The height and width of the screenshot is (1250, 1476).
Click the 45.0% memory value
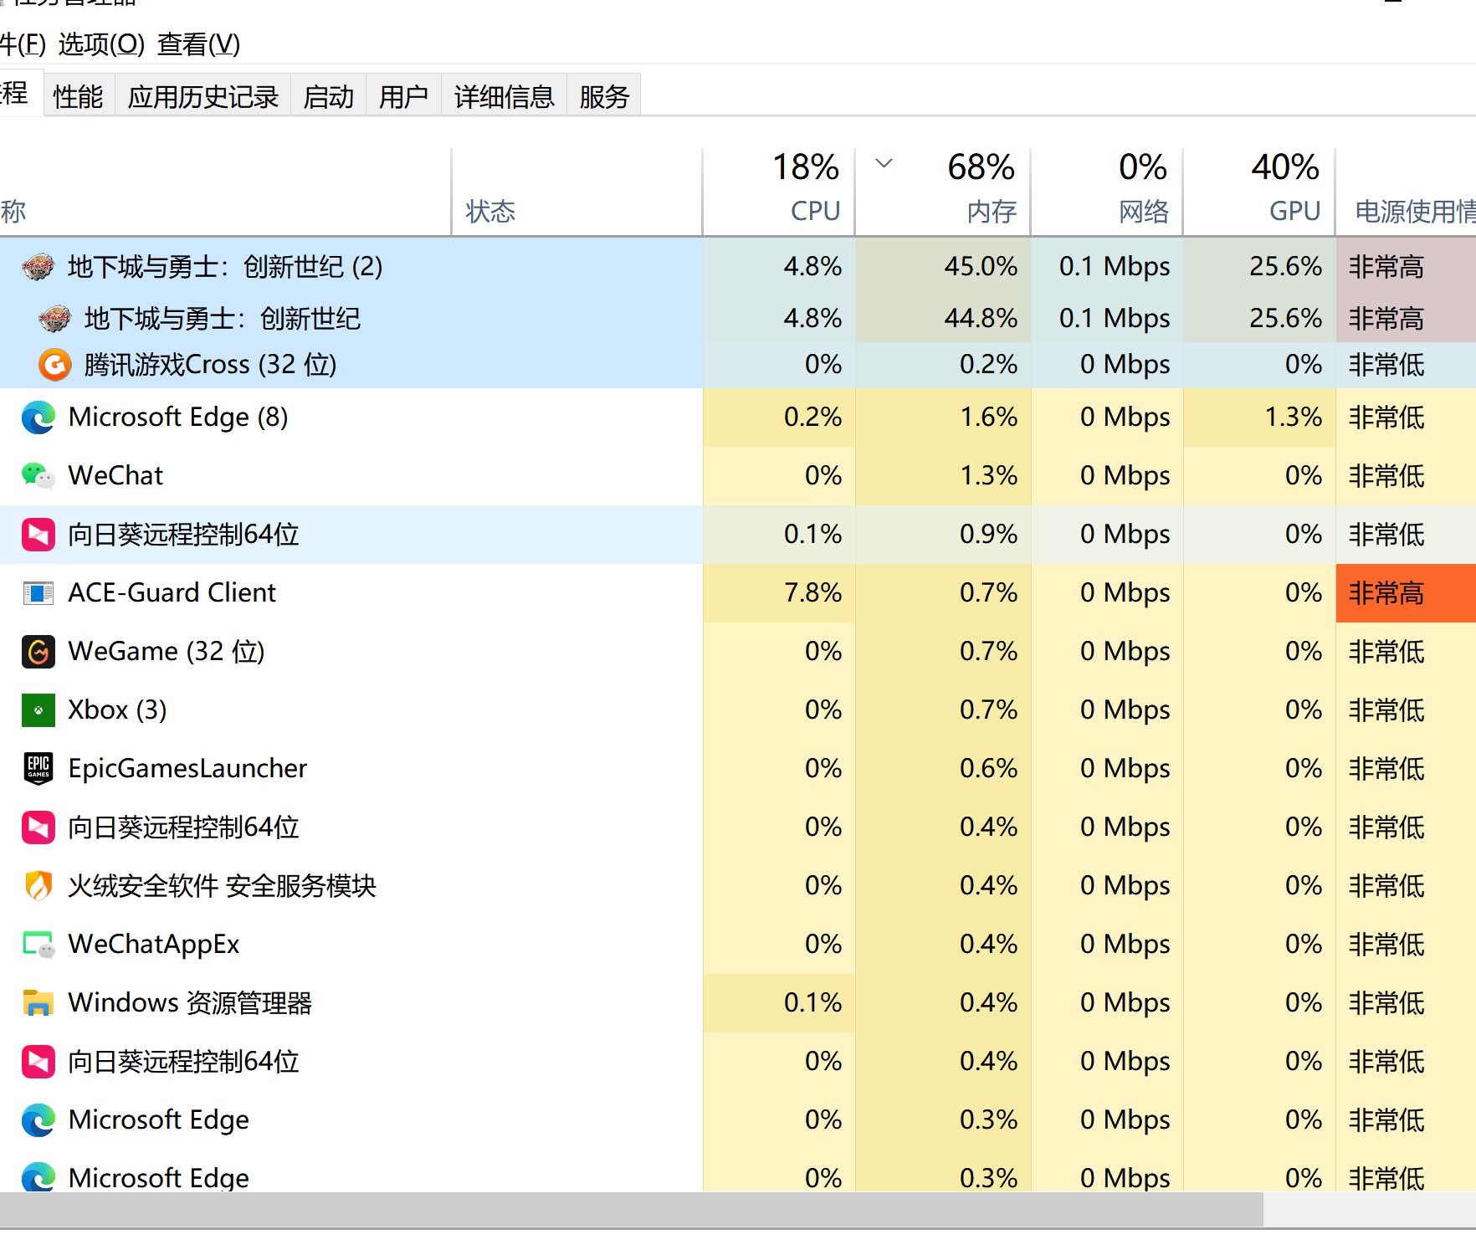tap(981, 267)
